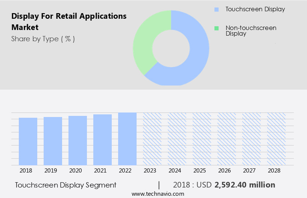Screen dimensions: 307x198
Task: Click the 2021 bar in the chart
Action: pyautogui.click(x=103, y=139)
